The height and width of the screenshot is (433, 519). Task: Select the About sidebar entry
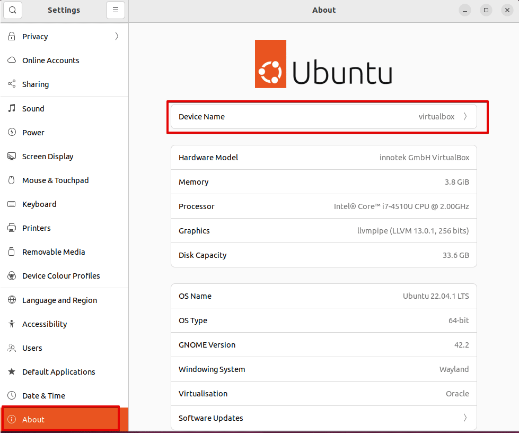coord(64,419)
